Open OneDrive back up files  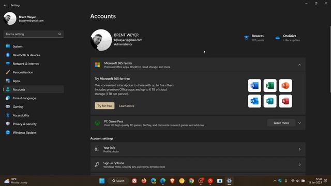tap(288, 38)
